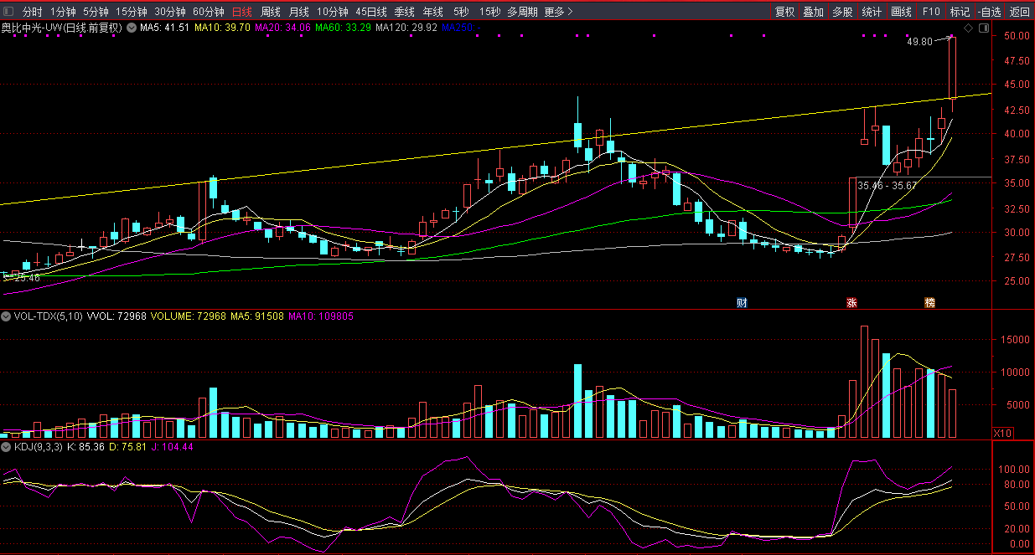Select the 60分钟 period tab
1035x555 pixels.
tap(208, 12)
